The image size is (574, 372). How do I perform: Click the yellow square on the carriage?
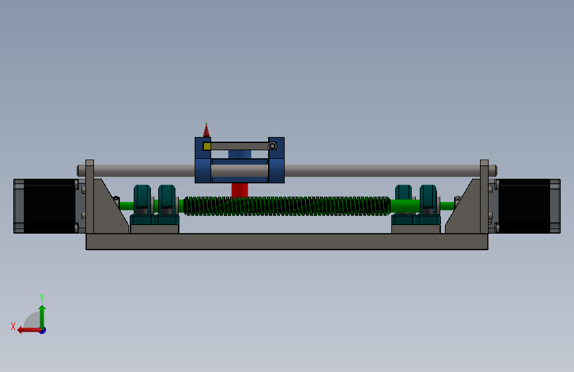207,146
